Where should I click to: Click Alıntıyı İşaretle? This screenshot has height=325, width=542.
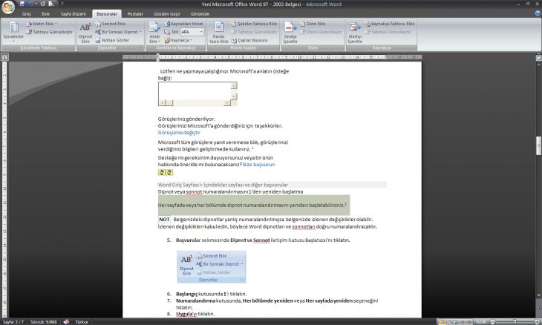355,32
